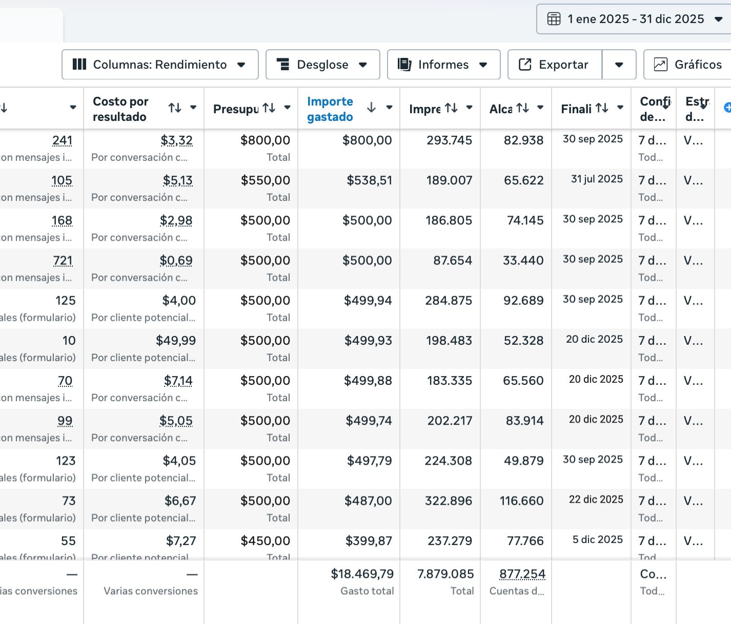731x624 pixels.
Task: Click the table icon in the date range selector
Action: [555, 18]
